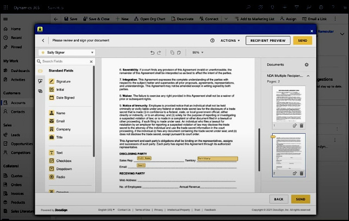Copy the selected field
This screenshot has width=349, height=221.
tap(172, 53)
